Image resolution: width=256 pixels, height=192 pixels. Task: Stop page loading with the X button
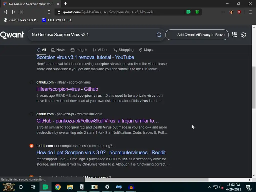21,12
